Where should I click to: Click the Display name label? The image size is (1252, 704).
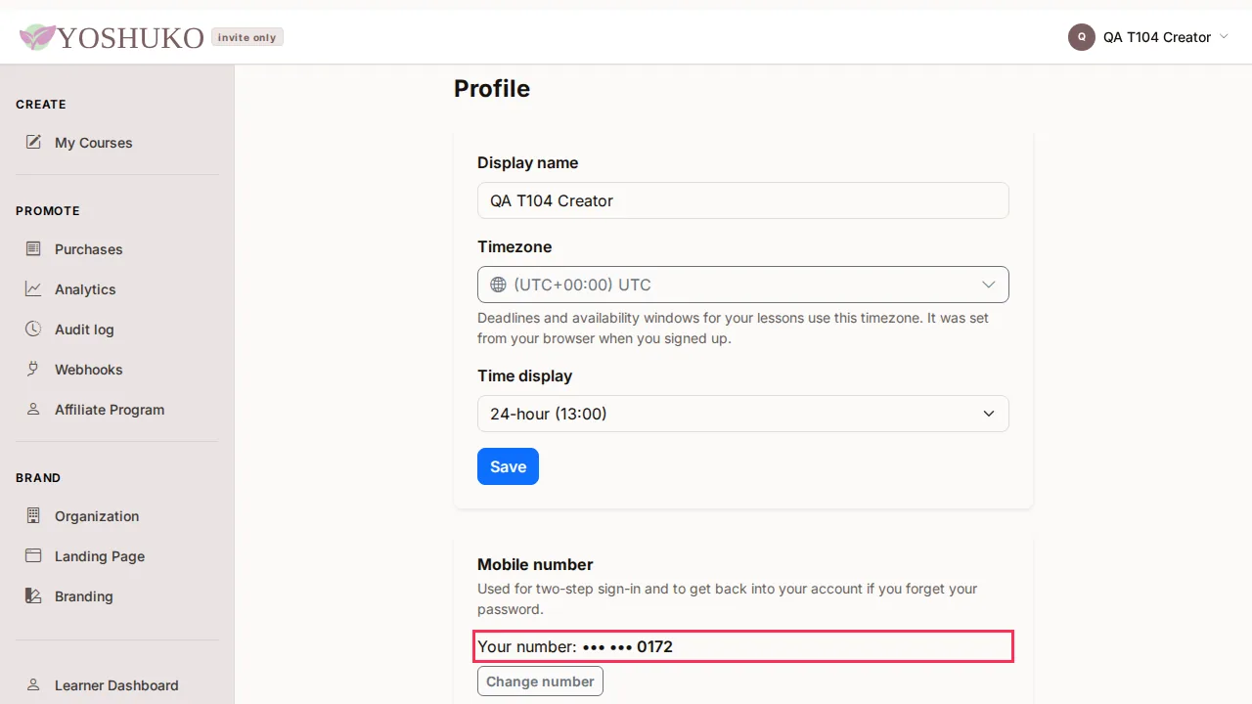pos(527,162)
